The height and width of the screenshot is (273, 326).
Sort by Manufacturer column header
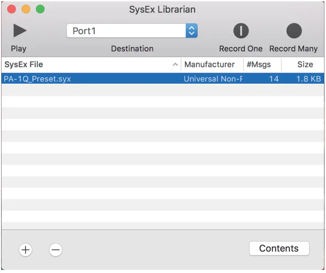pos(210,65)
